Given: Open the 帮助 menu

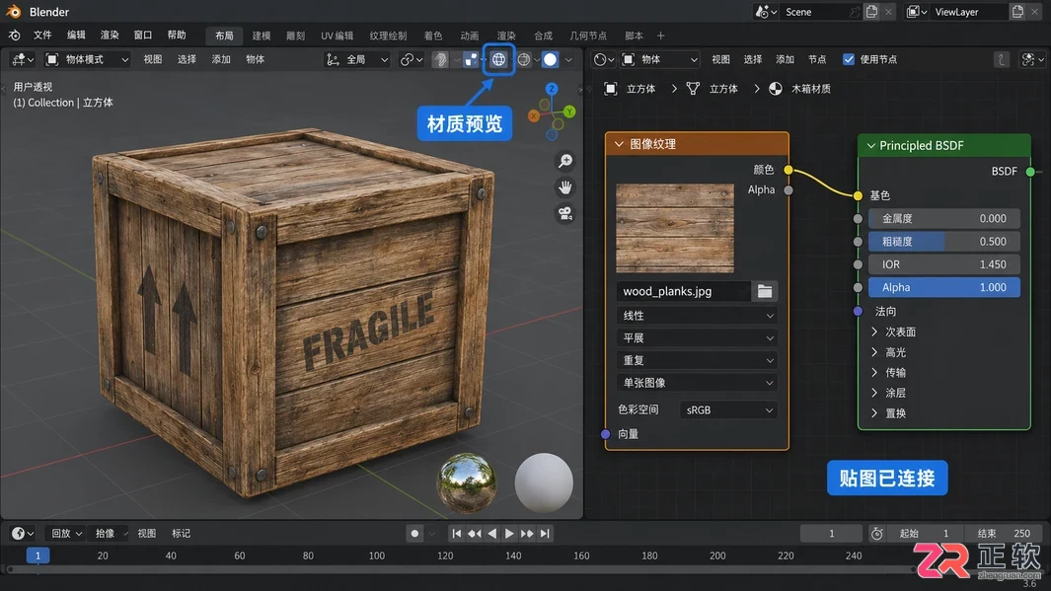Looking at the screenshot, I should (x=177, y=36).
